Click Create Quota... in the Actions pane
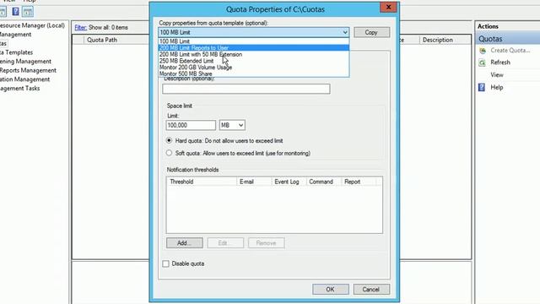 [510, 51]
